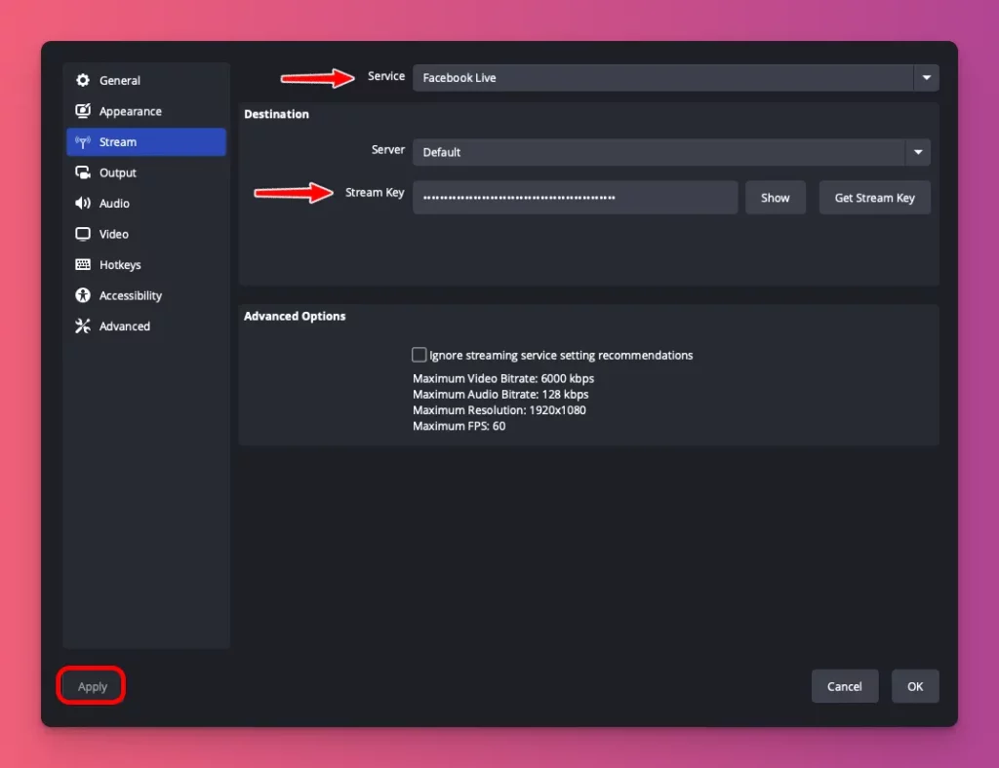This screenshot has height=768, width=999.
Task: Click inside the Stream Key field
Action: (575, 197)
